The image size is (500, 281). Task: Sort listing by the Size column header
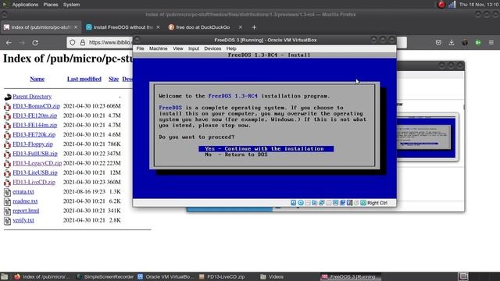(x=113, y=79)
